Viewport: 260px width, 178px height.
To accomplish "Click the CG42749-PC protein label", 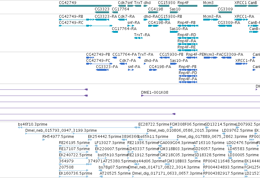I will coord(98,61).
